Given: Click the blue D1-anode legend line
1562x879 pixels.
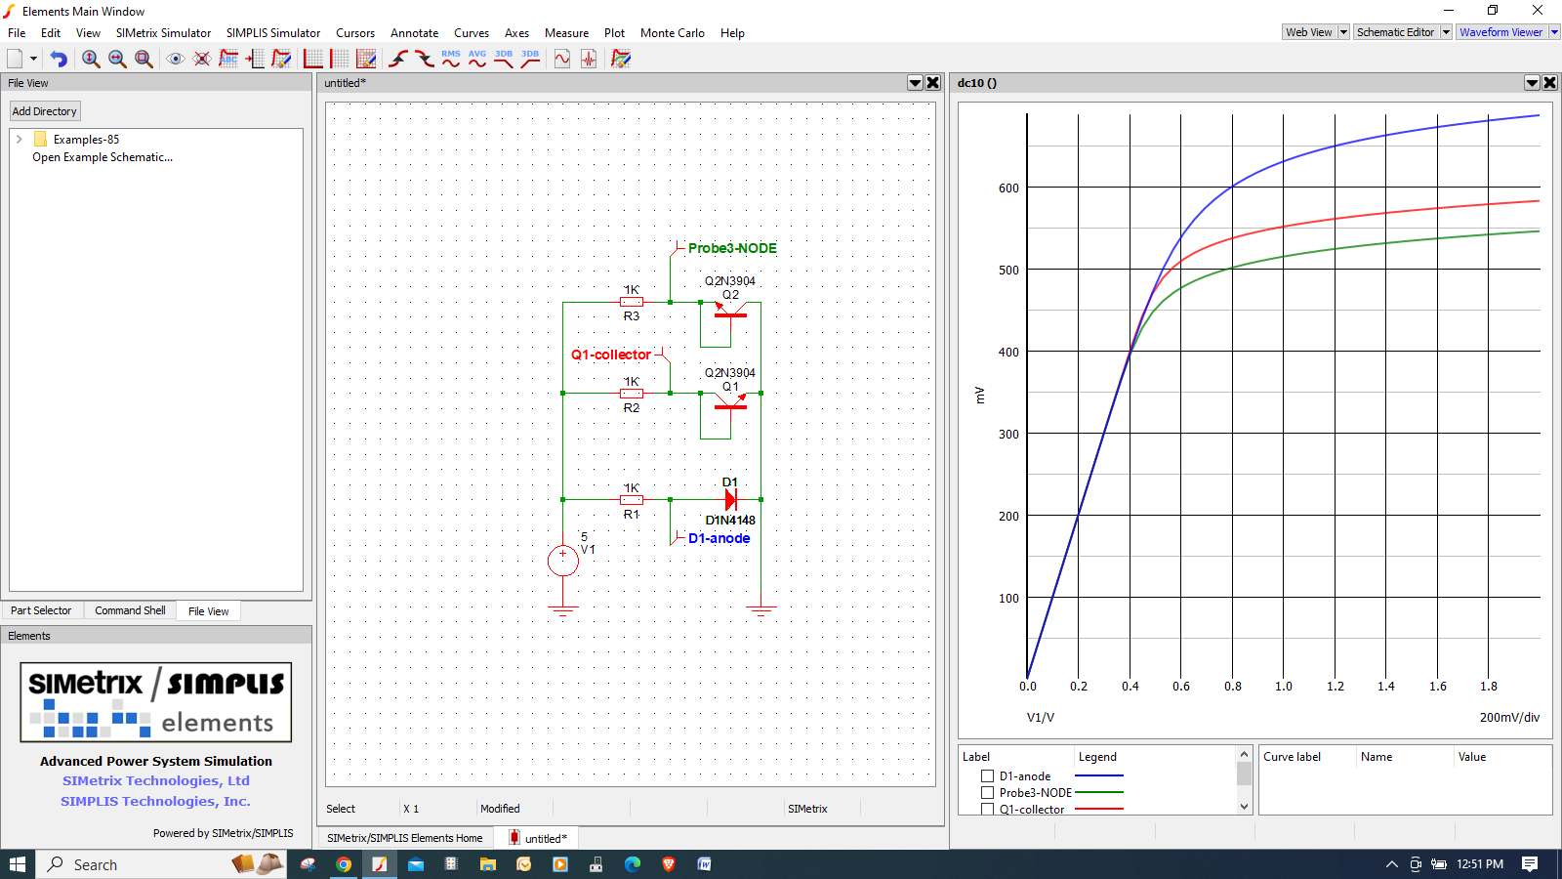Looking at the screenshot, I should tap(1099, 776).
